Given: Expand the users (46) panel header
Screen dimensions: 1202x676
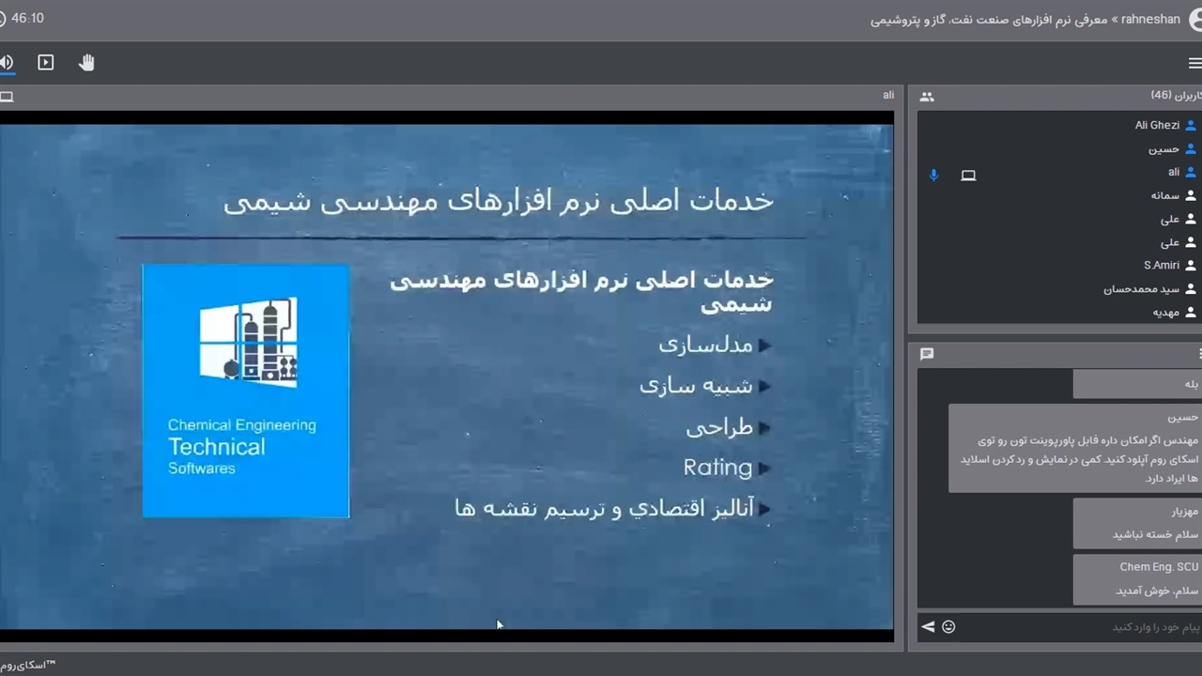Looking at the screenshot, I should (x=1175, y=96).
